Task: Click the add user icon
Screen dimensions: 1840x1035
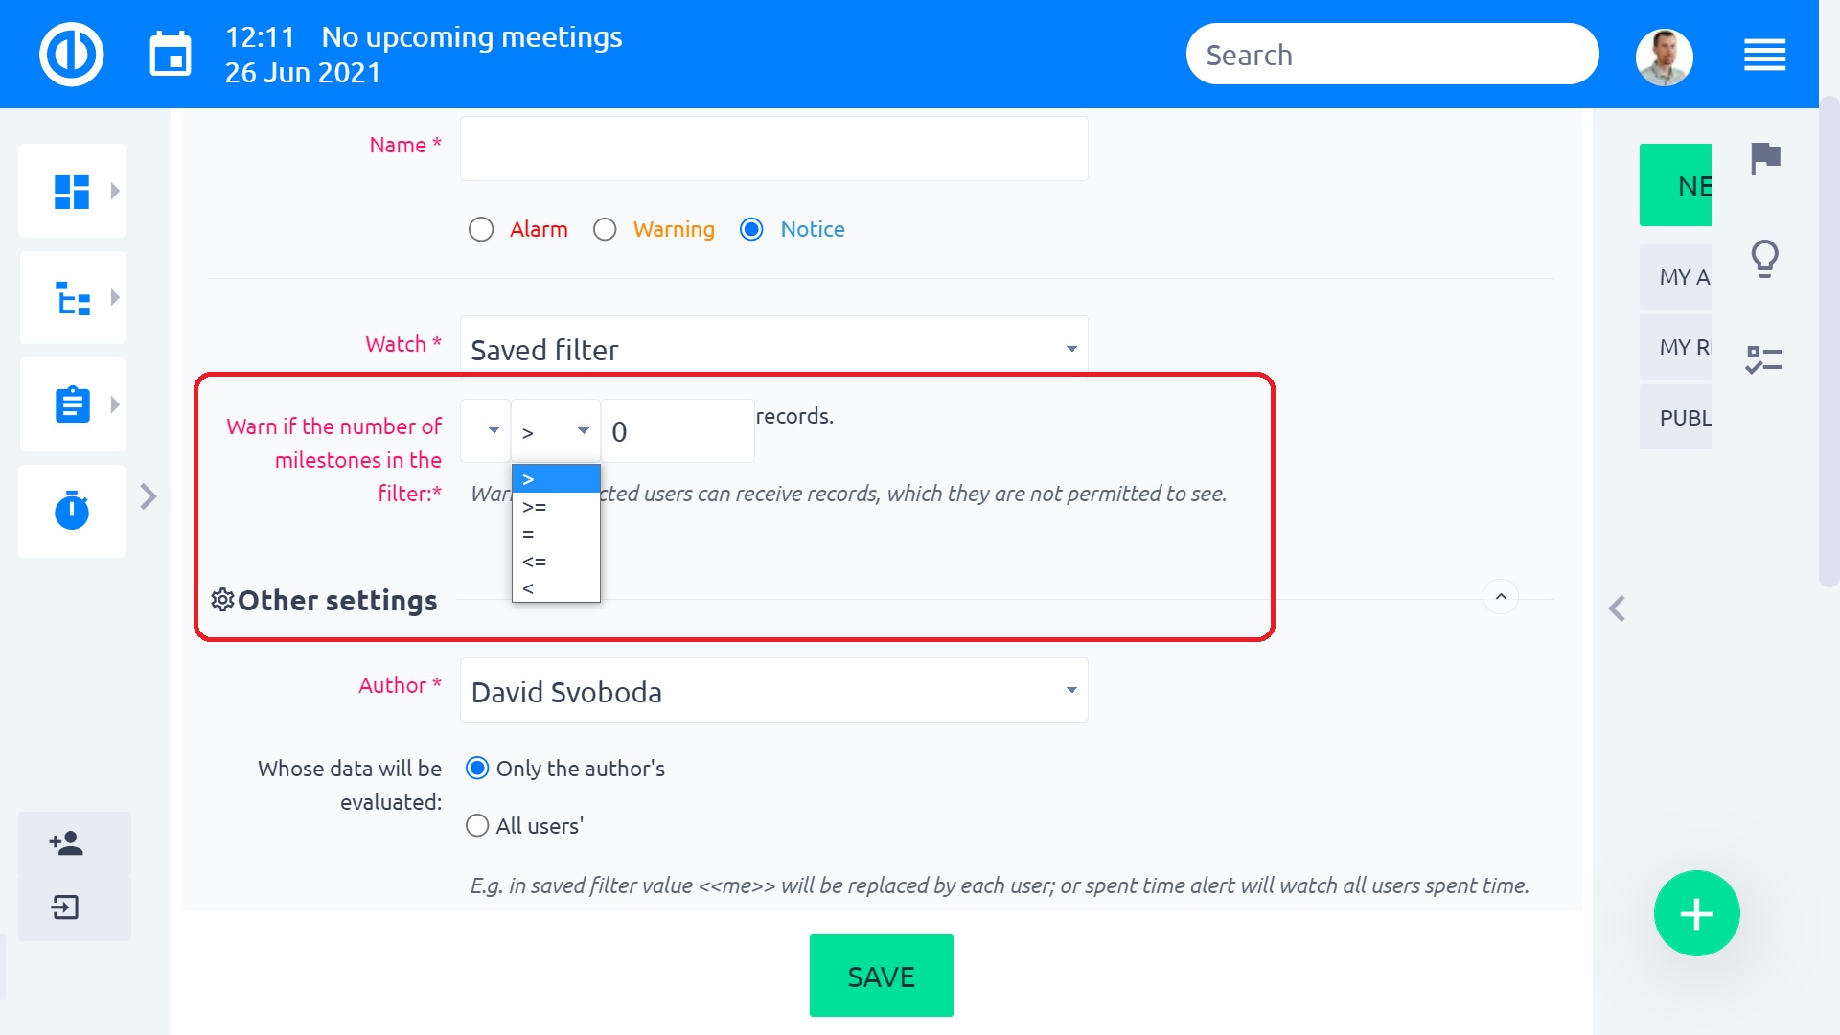Action: (66, 843)
